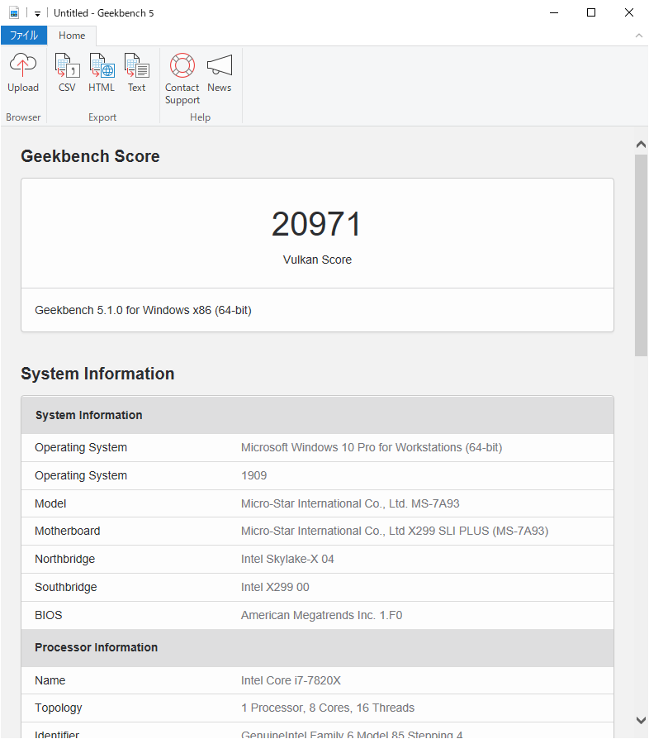Screen dimensions: 649x739
Task: Click the Geekbench Score heading
Action: pos(90,156)
